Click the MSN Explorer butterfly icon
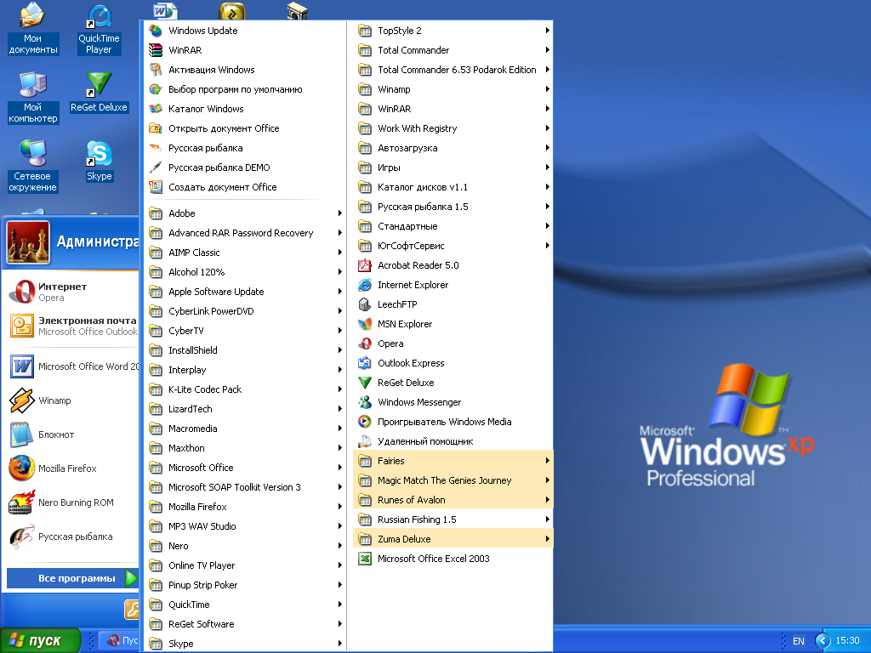Viewport: 871px width, 653px height. pyautogui.click(x=364, y=324)
